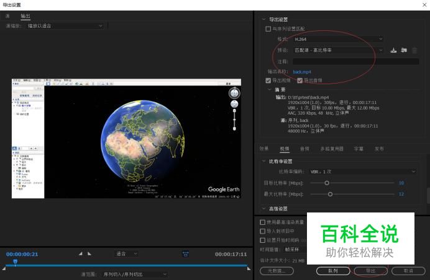
Task: Click the out-point triangle on the timeline
Action: pyautogui.click(x=249, y=268)
